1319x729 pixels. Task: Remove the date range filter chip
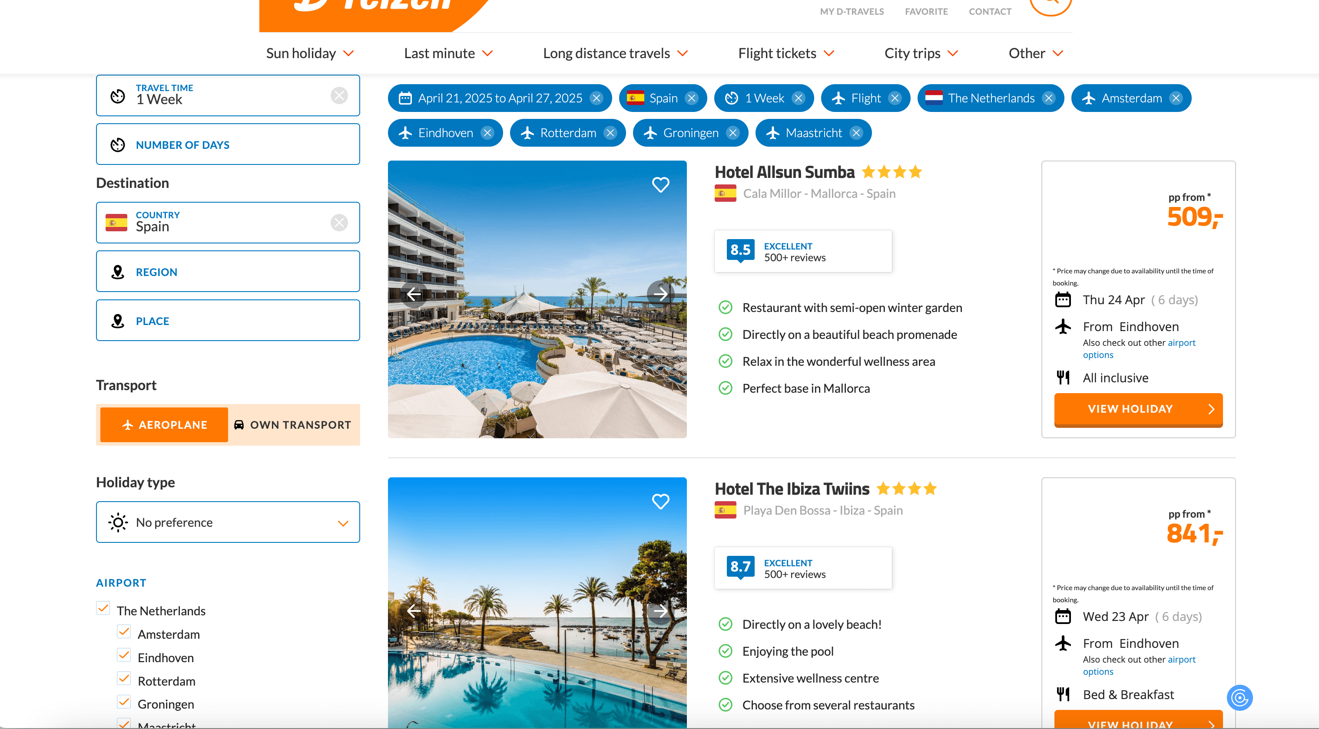tap(596, 98)
